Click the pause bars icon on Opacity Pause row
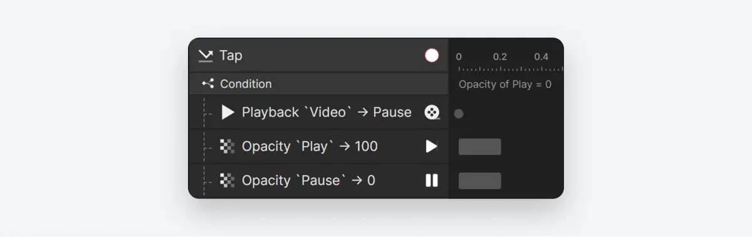The image size is (752, 237). pyautogui.click(x=432, y=181)
